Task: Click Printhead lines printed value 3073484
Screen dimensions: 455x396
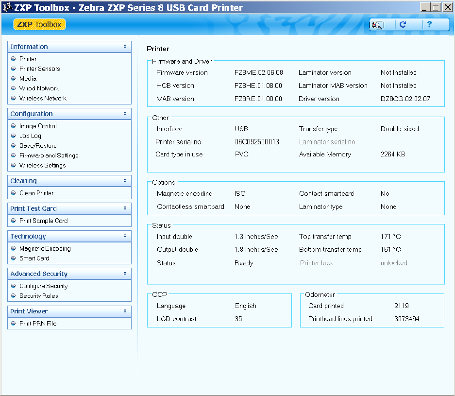Action: pos(406,319)
